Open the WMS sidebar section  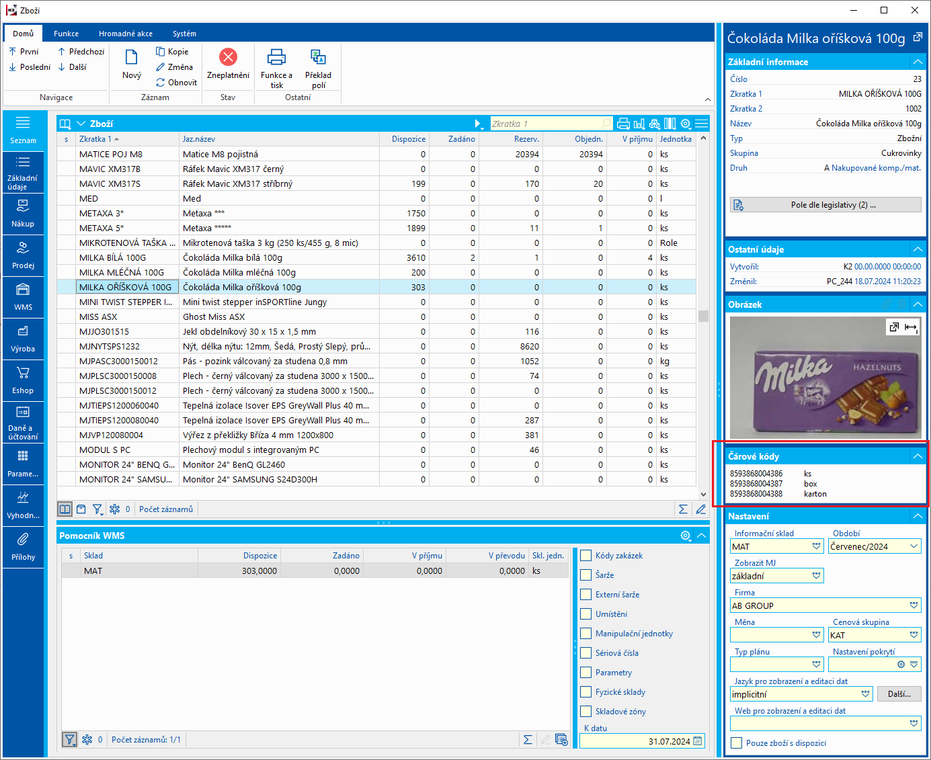23,296
